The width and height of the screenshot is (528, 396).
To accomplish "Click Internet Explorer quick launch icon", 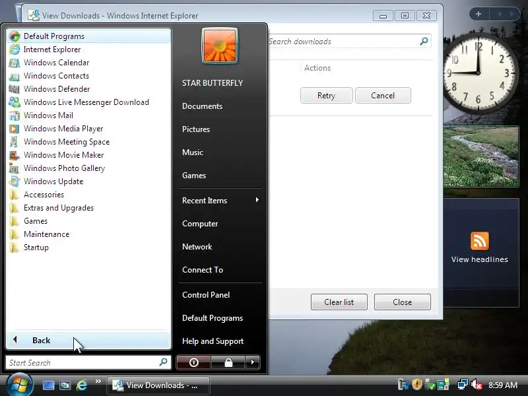I will (82, 385).
